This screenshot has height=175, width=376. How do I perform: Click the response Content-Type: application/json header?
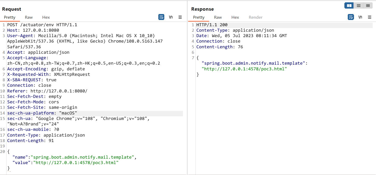pyautogui.click(x=235, y=30)
